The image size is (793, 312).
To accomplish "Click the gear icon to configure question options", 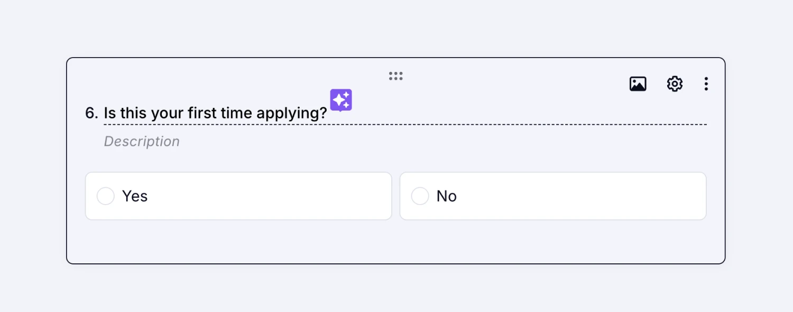I will [x=675, y=84].
